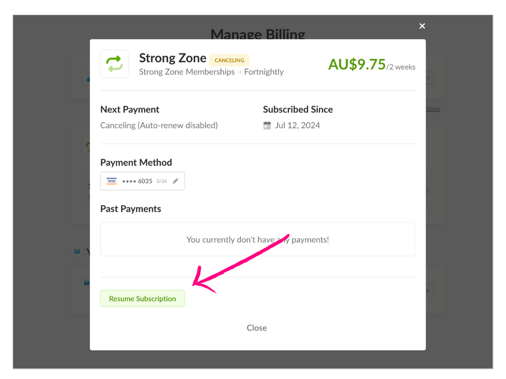
Task: Click the masked card number ending 6035
Action: click(137, 181)
